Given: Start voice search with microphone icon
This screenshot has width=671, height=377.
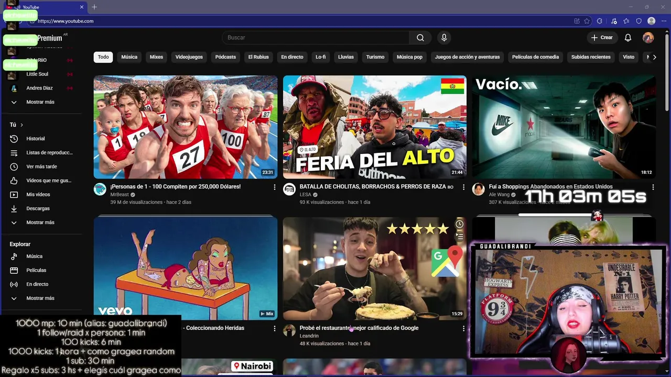Looking at the screenshot, I should [x=444, y=38].
